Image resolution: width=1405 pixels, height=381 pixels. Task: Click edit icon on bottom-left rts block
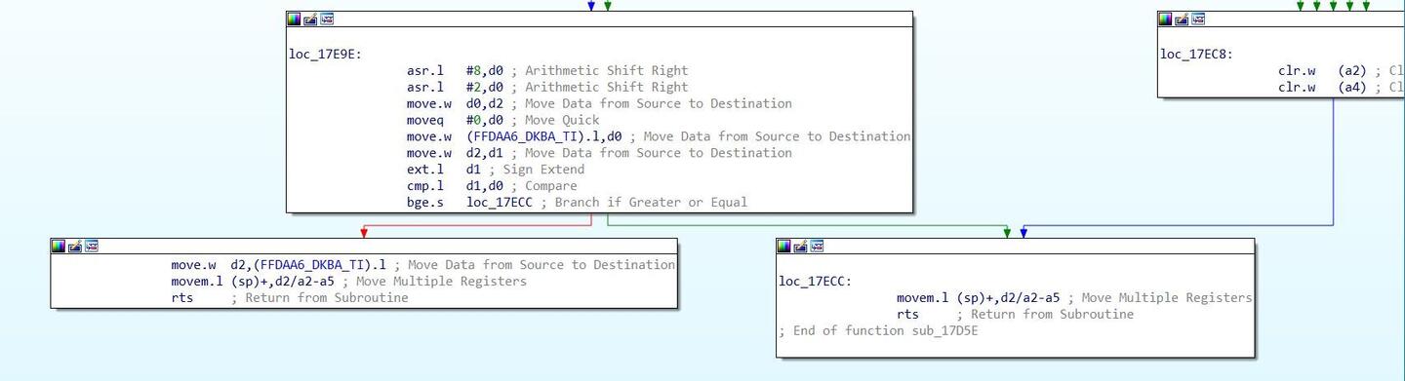click(75, 246)
